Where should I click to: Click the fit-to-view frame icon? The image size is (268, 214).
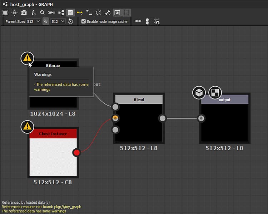point(5,13)
